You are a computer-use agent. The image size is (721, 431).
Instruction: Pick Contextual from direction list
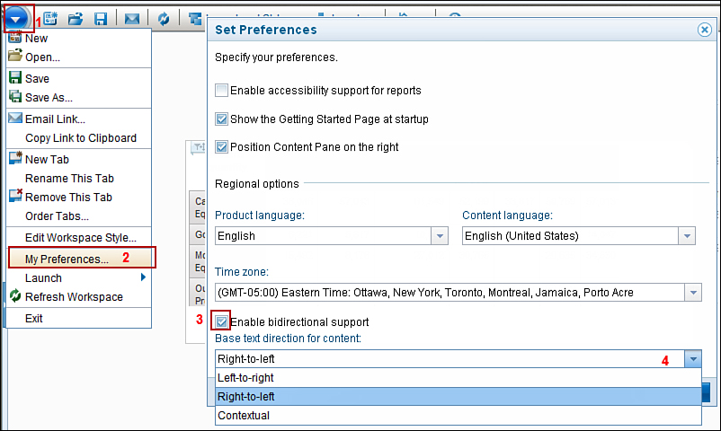tap(458, 416)
